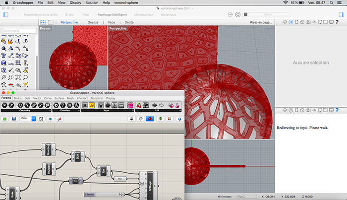Click the target circle icon in Rhino toolbar
This screenshot has height=200, width=347.
237,14
